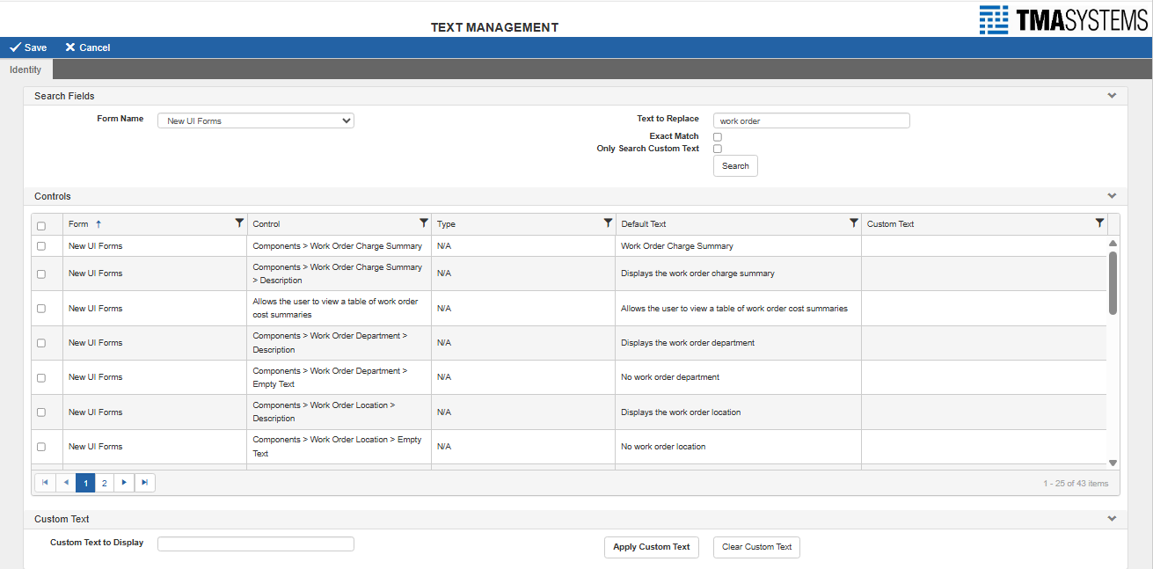Click inside the Text to Replace field
Screen dimensions: 1153x569
(811, 120)
